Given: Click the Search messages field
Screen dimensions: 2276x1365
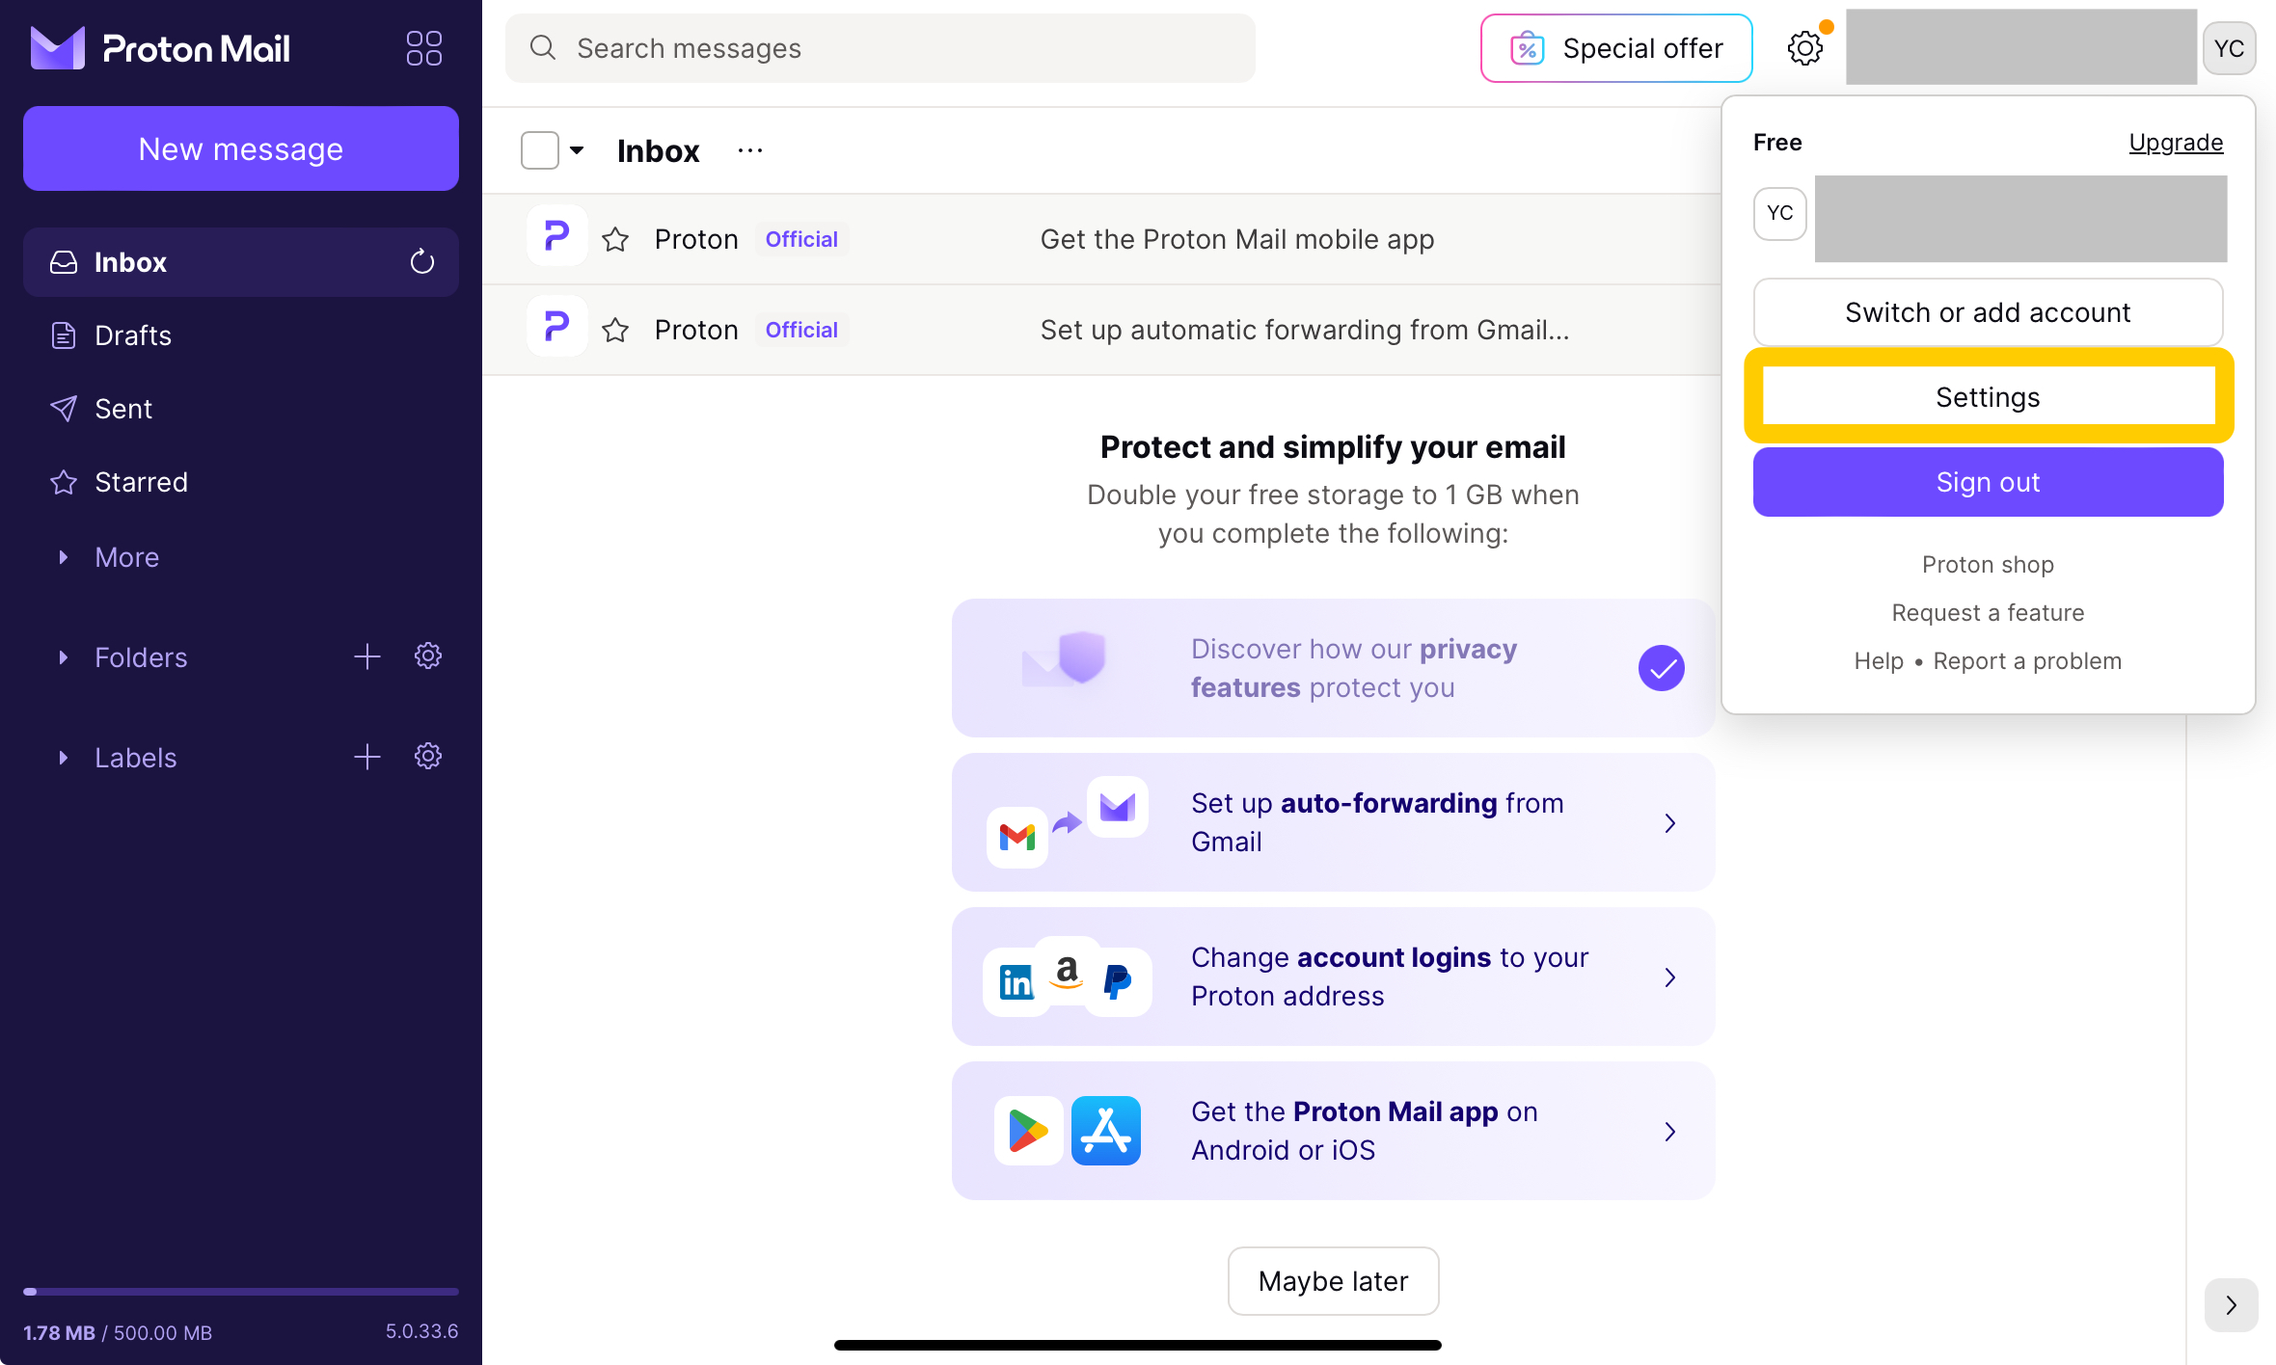Looking at the screenshot, I should (x=880, y=48).
